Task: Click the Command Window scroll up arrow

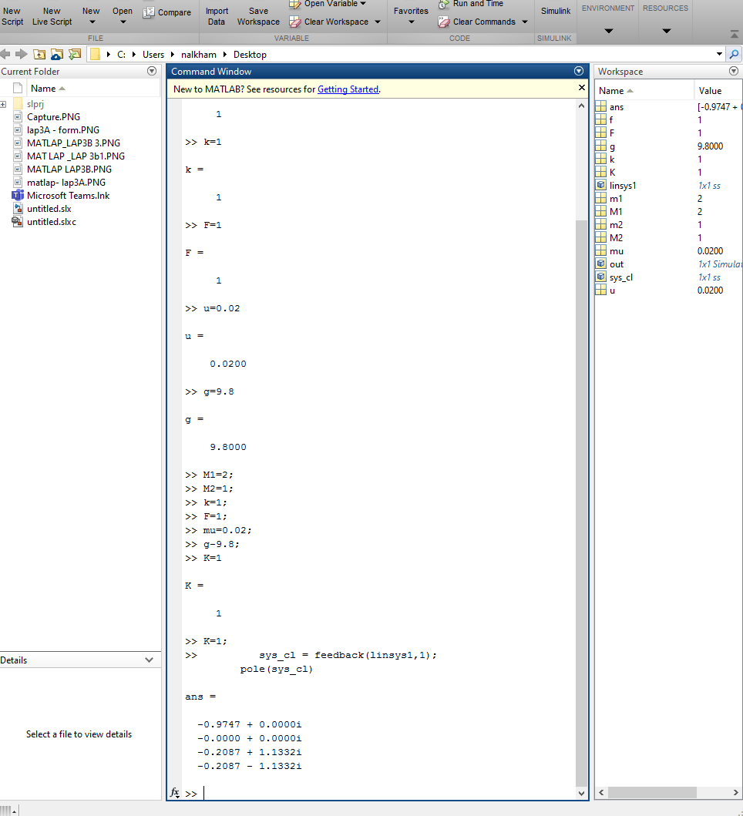Action: (582, 106)
